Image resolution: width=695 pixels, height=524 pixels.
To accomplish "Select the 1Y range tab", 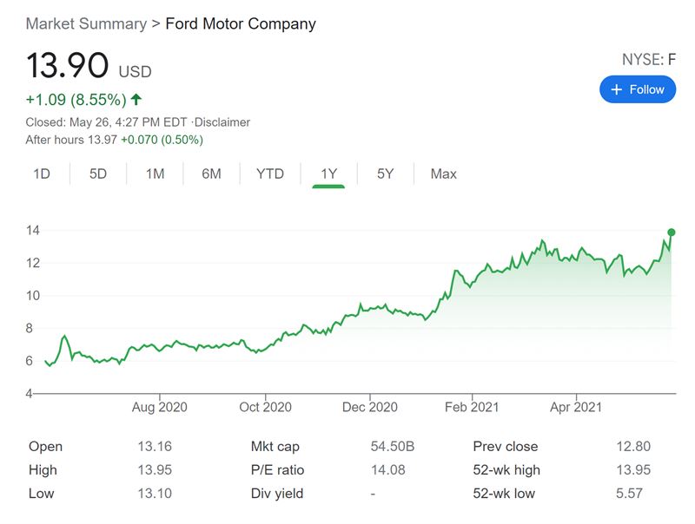I will pos(328,174).
